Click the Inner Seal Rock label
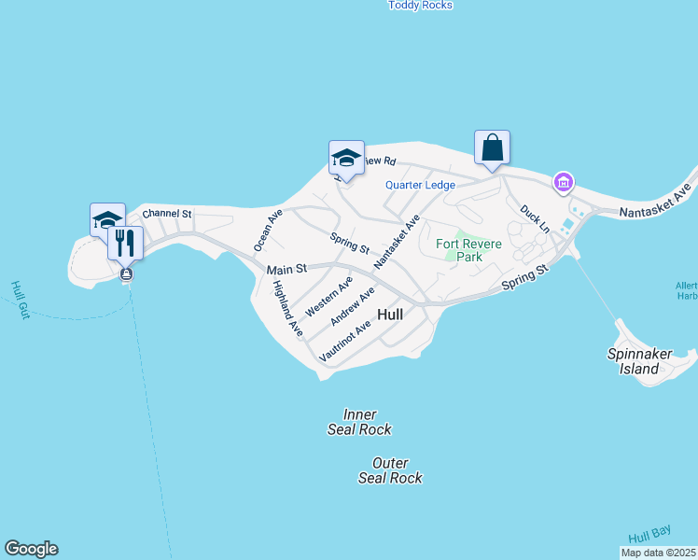698x560 pixels. pyautogui.click(x=359, y=422)
